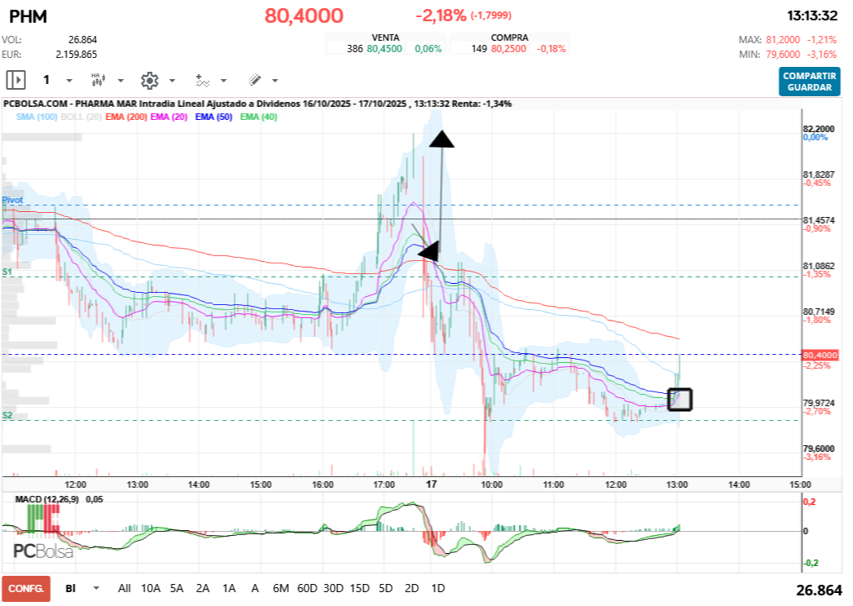Click the COMPRA price 80,2500
This screenshot has height=606, width=853.
[509, 49]
